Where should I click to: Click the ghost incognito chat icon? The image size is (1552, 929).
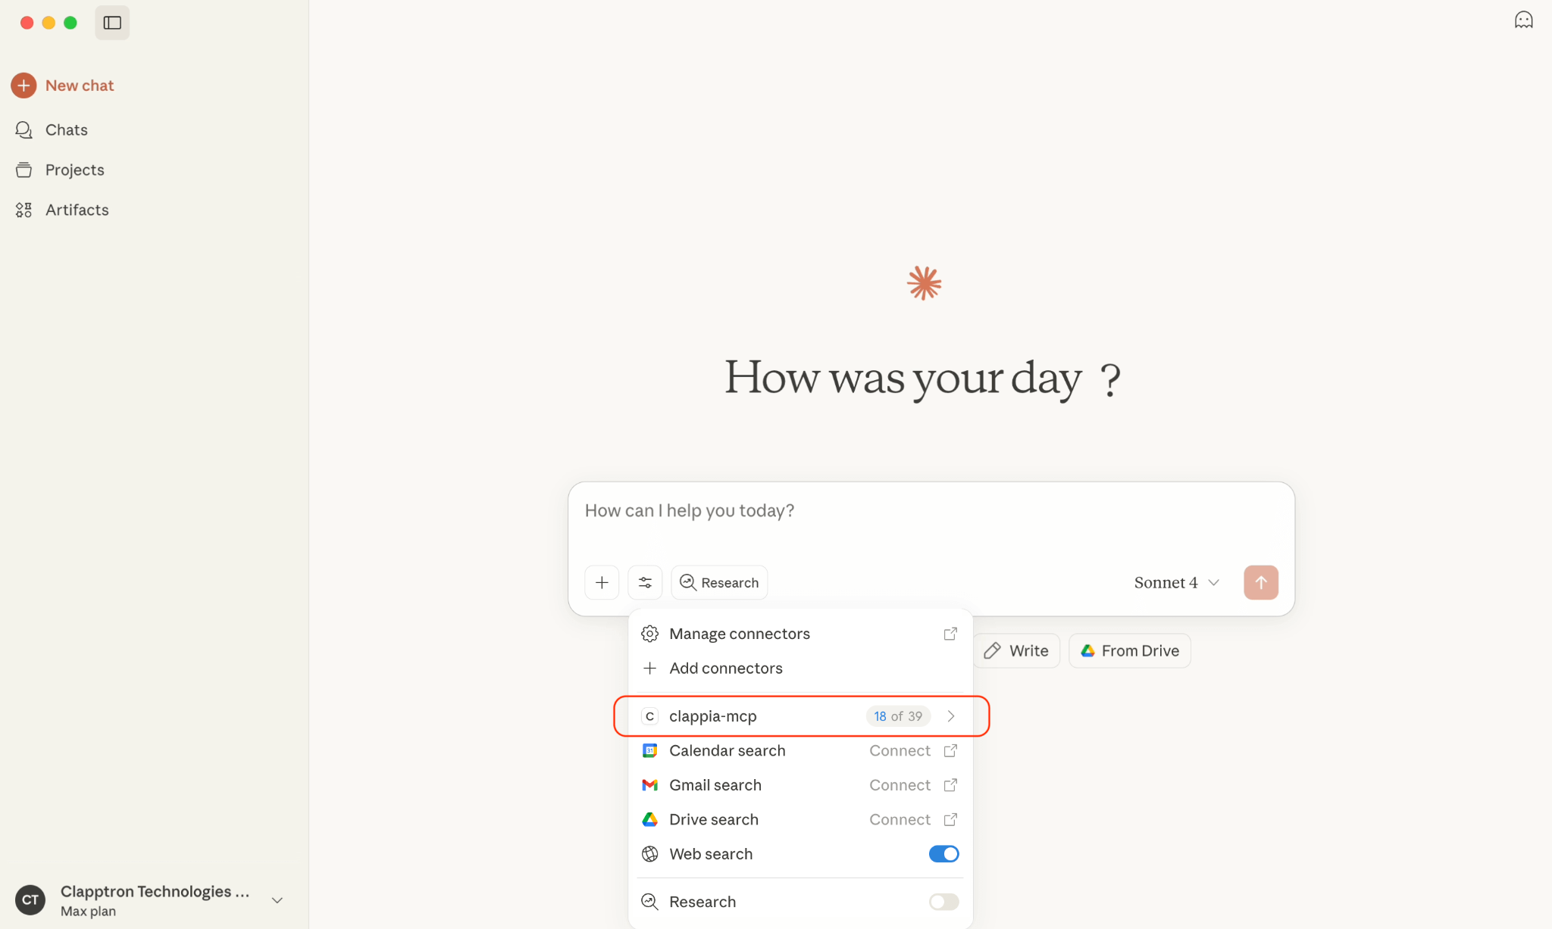1523,20
